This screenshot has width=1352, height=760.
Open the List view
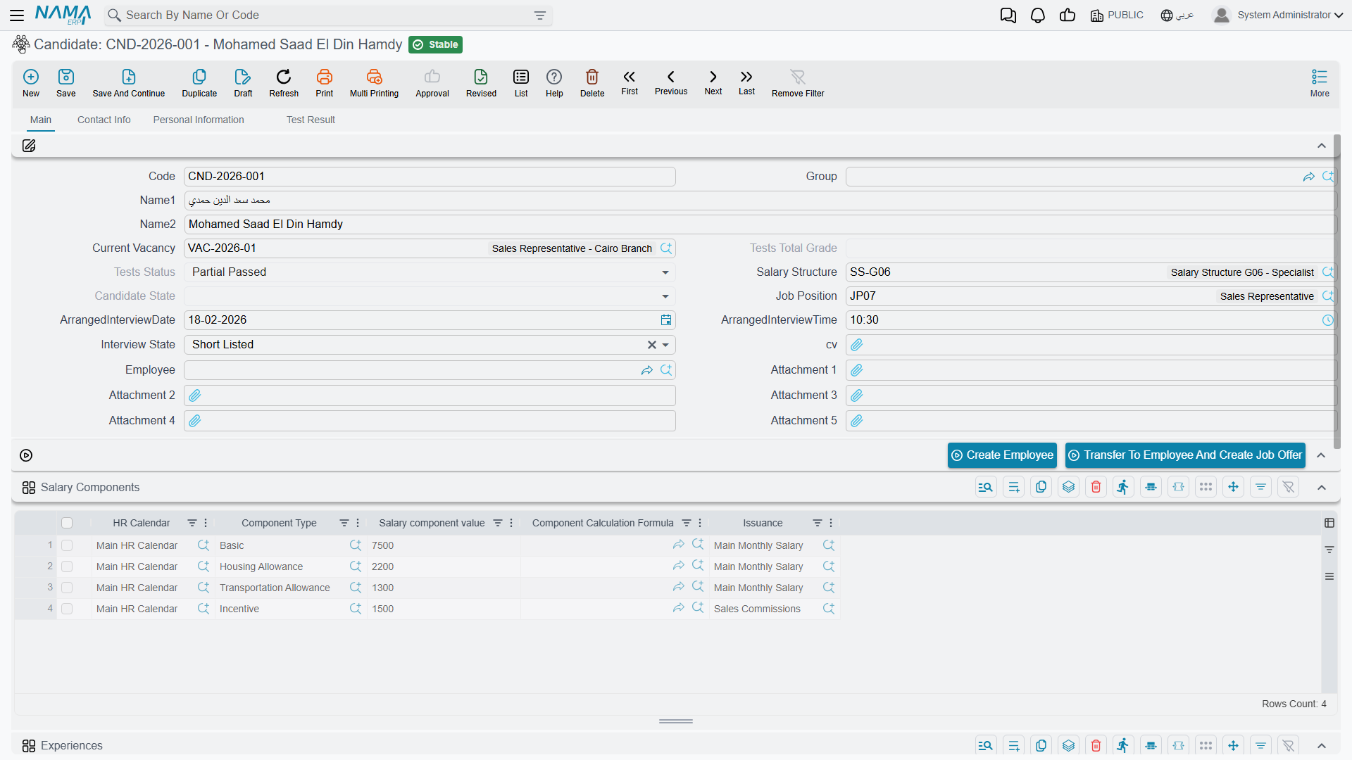[521, 82]
